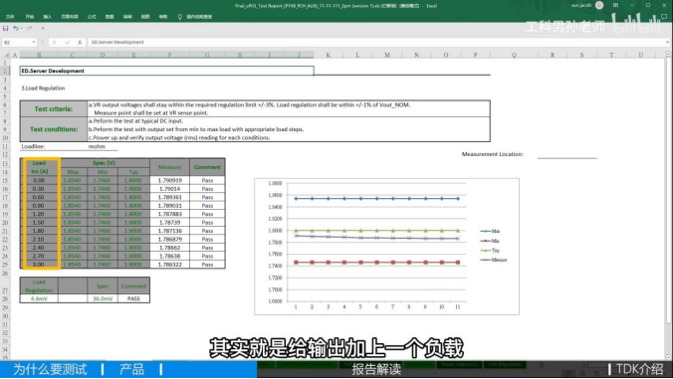Screen dimensions: 673x379
Task: Select all cells with the corner triangle
Action: click(x=6, y=55)
